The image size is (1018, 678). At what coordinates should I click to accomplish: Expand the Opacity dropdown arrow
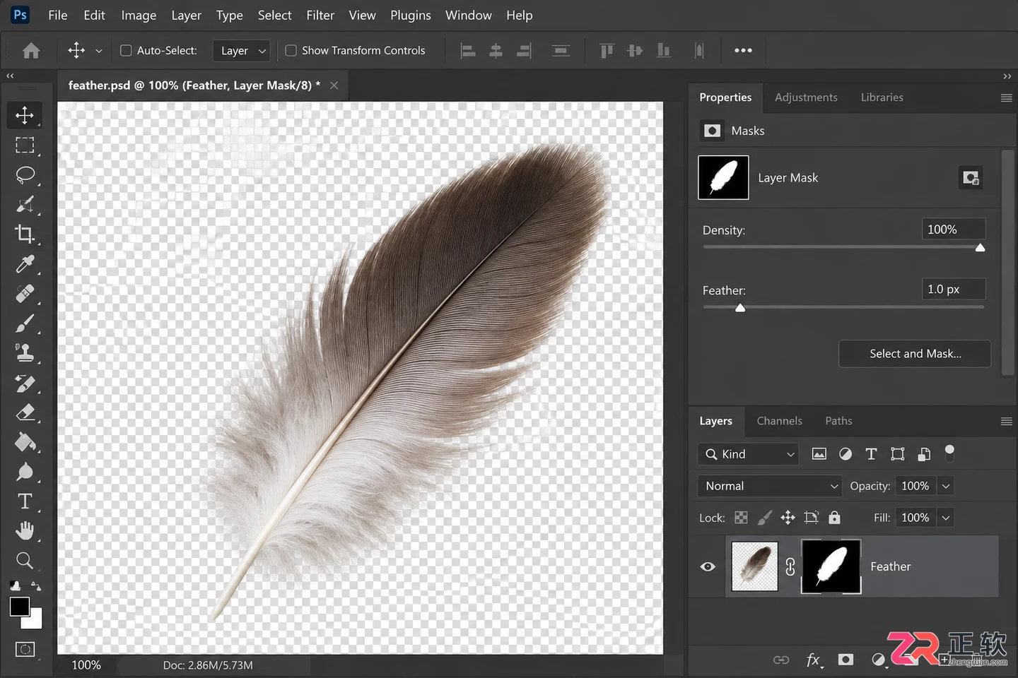coord(946,486)
